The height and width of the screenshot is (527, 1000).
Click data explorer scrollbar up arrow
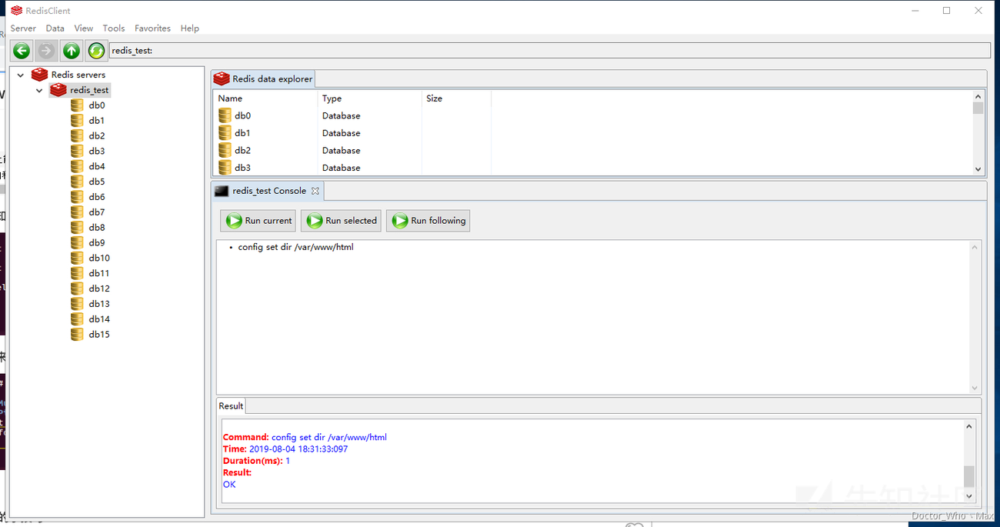(978, 97)
